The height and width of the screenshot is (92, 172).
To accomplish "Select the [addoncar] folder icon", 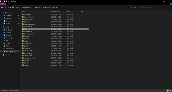I will [23, 15].
